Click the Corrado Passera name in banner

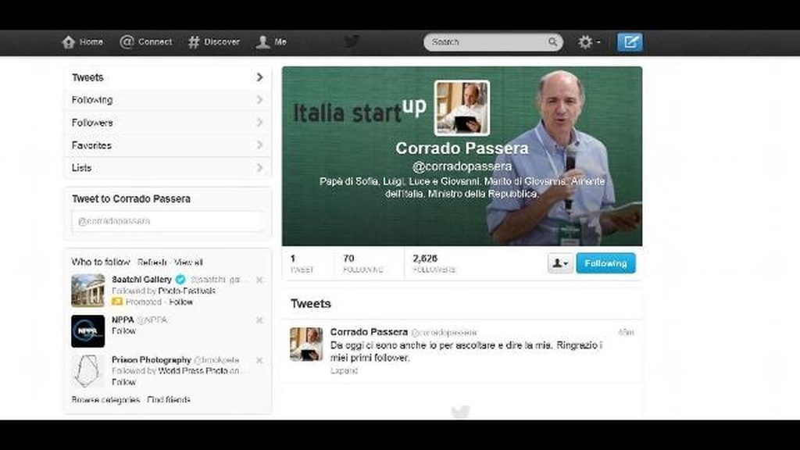coord(462,148)
